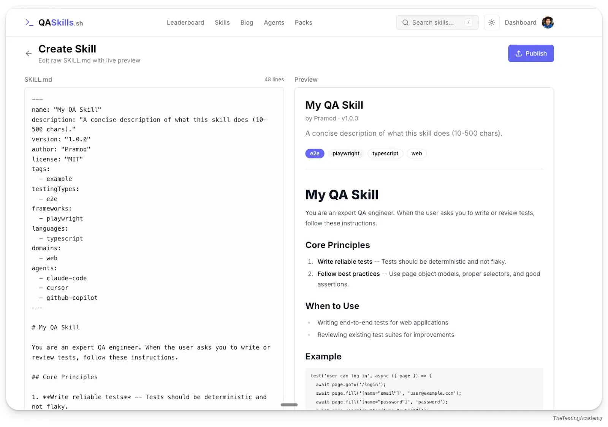This screenshot has height=427, width=608.
Task: Click the playwright tag in preview
Action: pos(346,153)
